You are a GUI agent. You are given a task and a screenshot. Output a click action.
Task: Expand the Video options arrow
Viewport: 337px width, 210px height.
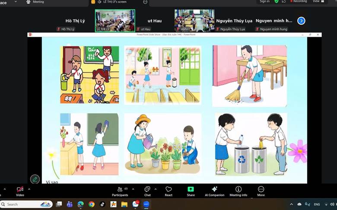(x=29, y=189)
